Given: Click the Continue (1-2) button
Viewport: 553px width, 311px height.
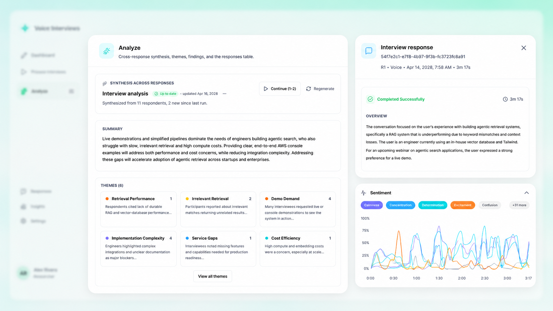Looking at the screenshot, I should (x=280, y=89).
